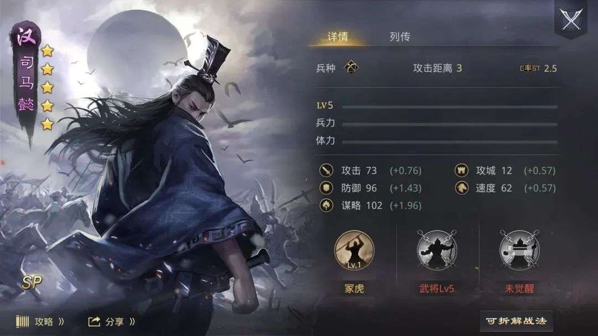Open the 冢虎 skill icon

point(354,250)
